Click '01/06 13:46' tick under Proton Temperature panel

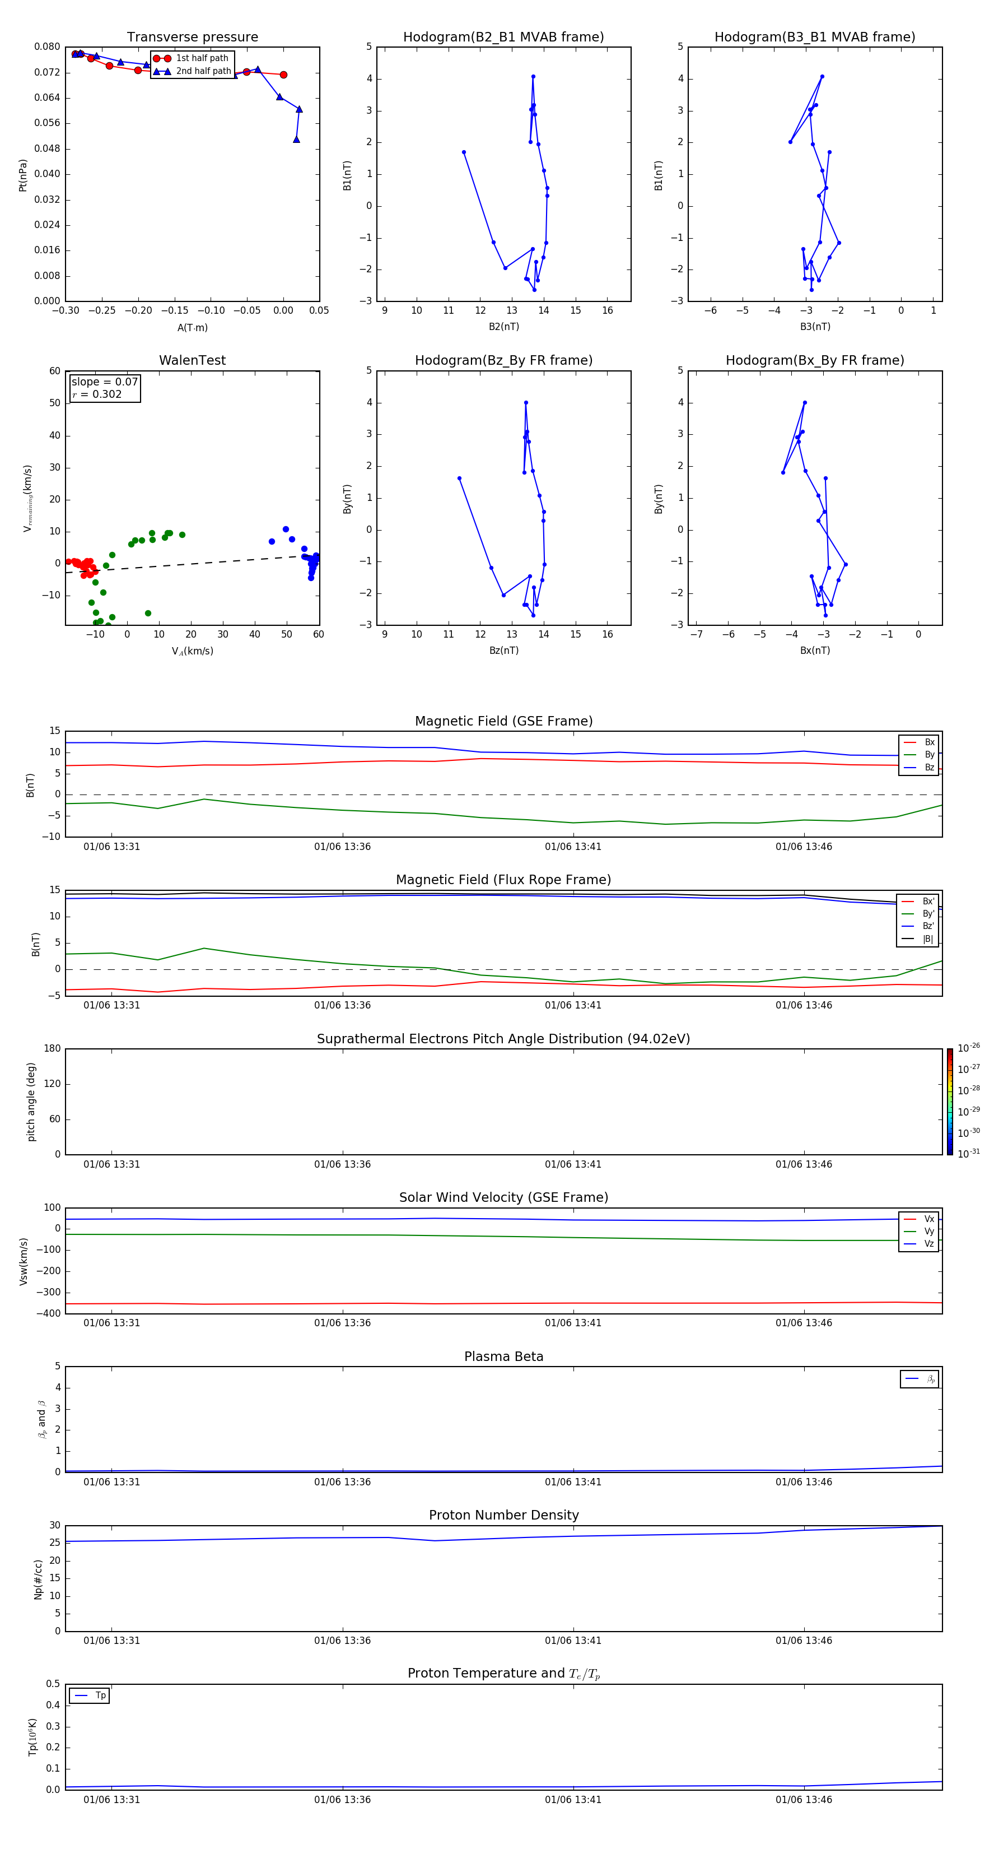(x=804, y=1800)
